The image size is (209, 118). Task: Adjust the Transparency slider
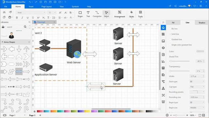[x=179, y=71]
